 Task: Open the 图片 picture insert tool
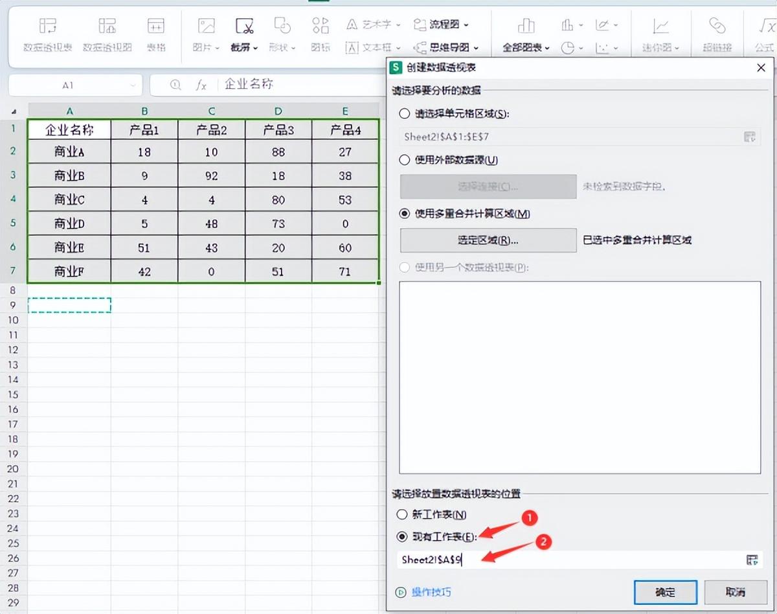206,26
